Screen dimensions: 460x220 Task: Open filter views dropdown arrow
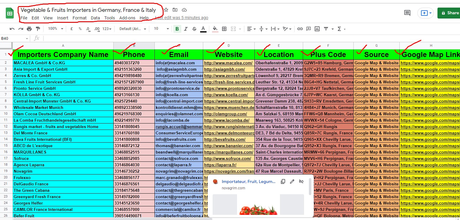(332, 29)
